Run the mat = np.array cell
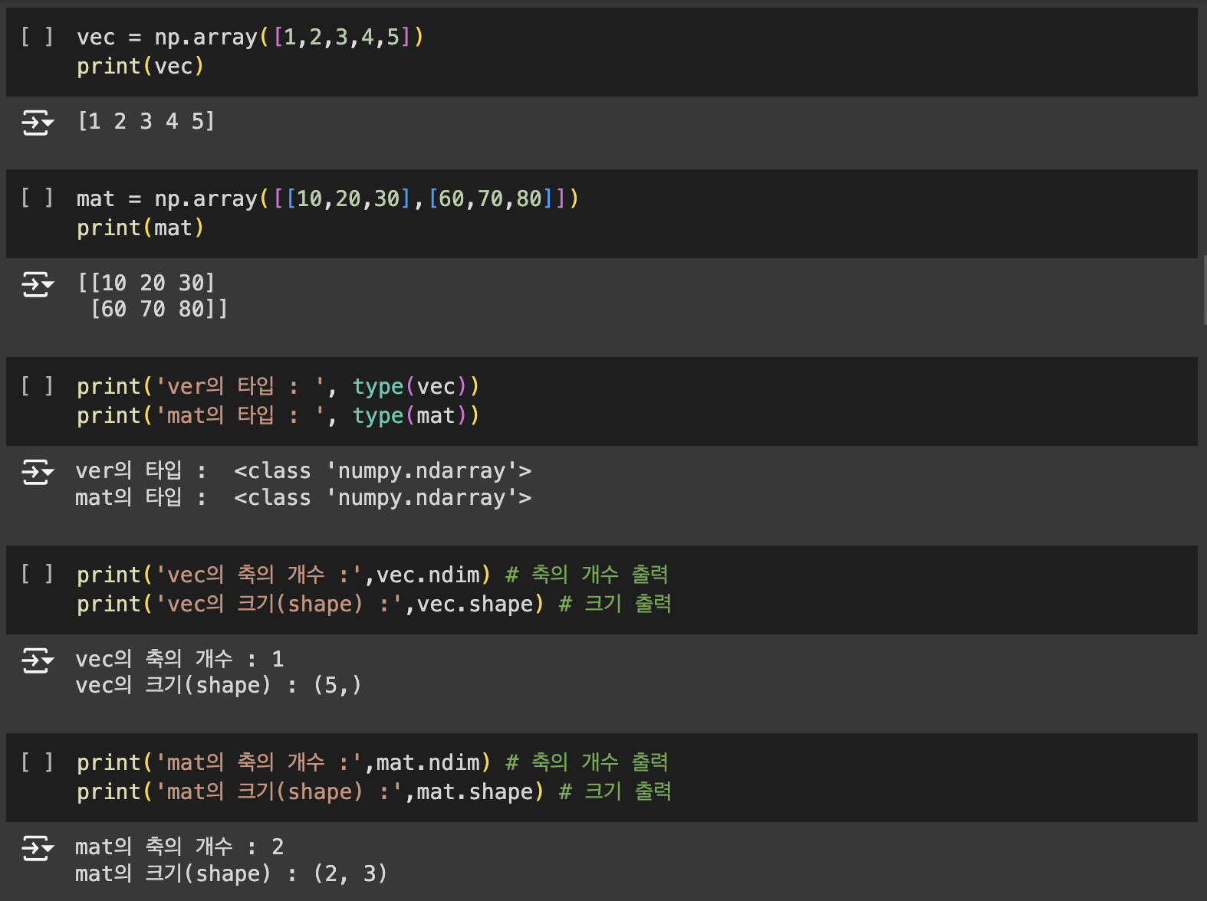Image resolution: width=1207 pixels, height=901 pixels. click(37, 198)
